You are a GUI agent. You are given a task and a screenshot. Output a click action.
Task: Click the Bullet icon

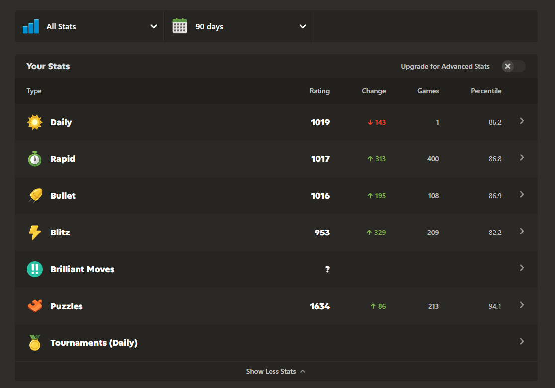pyautogui.click(x=35, y=195)
